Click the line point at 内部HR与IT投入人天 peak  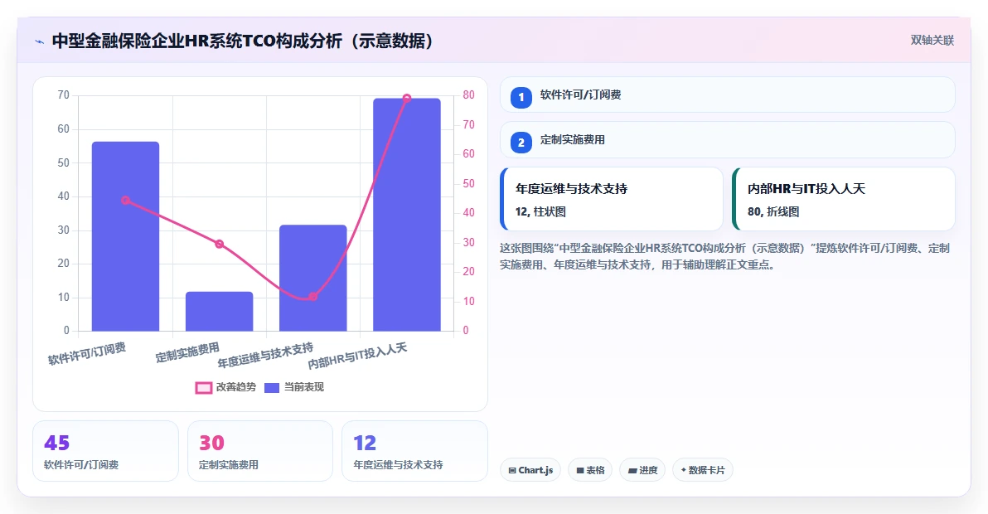click(x=406, y=99)
